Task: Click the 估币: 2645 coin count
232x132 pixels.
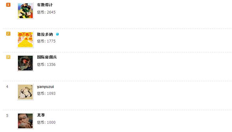Action: [x=46, y=12]
